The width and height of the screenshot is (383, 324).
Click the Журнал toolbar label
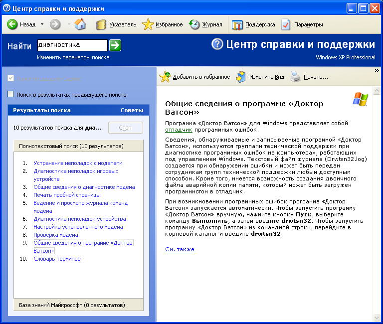[212, 24]
